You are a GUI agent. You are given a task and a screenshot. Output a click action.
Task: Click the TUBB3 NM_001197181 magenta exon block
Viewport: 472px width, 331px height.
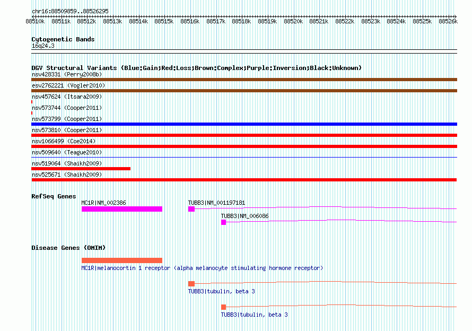pos(191,209)
